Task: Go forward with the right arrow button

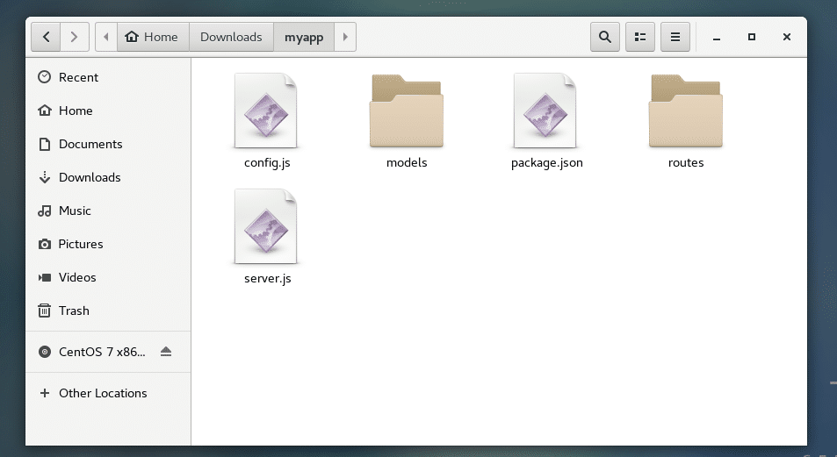Action: pyautogui.click(x=74, y=37)
